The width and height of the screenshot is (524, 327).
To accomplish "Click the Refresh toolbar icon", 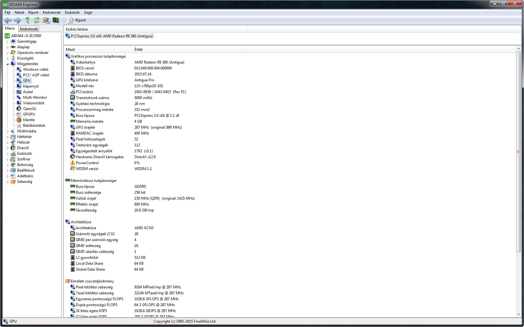I will (x=37, y=20).
